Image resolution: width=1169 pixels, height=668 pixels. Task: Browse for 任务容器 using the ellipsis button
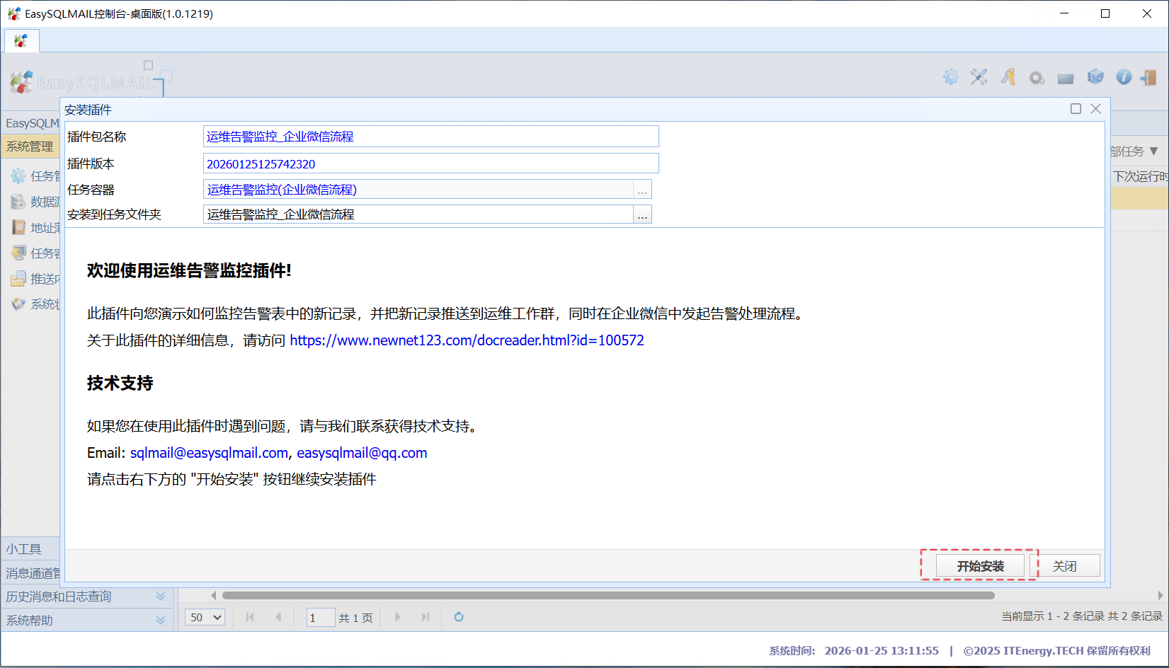(x=642, y=190)
